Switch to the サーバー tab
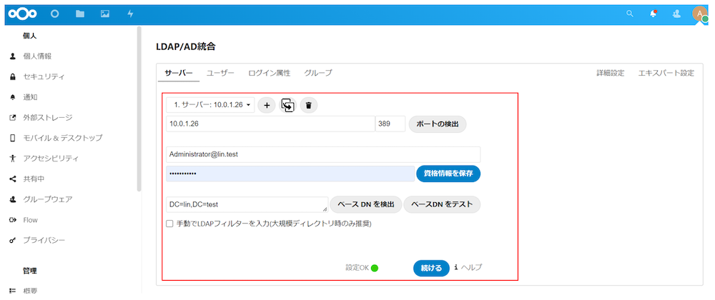Viewport: 715px width, 300px height. pyautogui.click(x=179, y=73)
